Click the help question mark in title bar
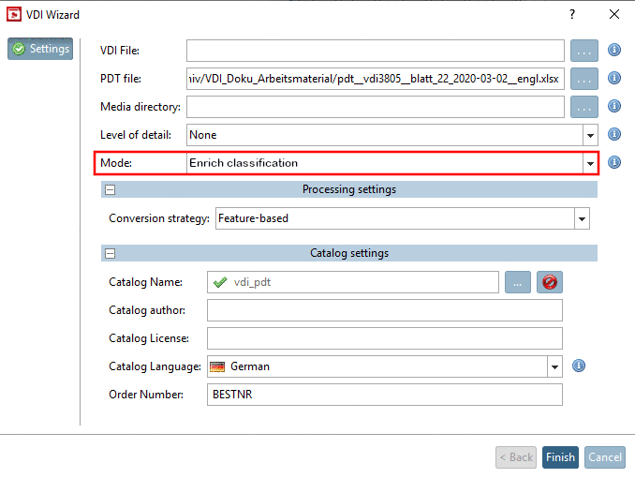The height and width of the screenshot is (478, 635). click(x=572, y=15)
